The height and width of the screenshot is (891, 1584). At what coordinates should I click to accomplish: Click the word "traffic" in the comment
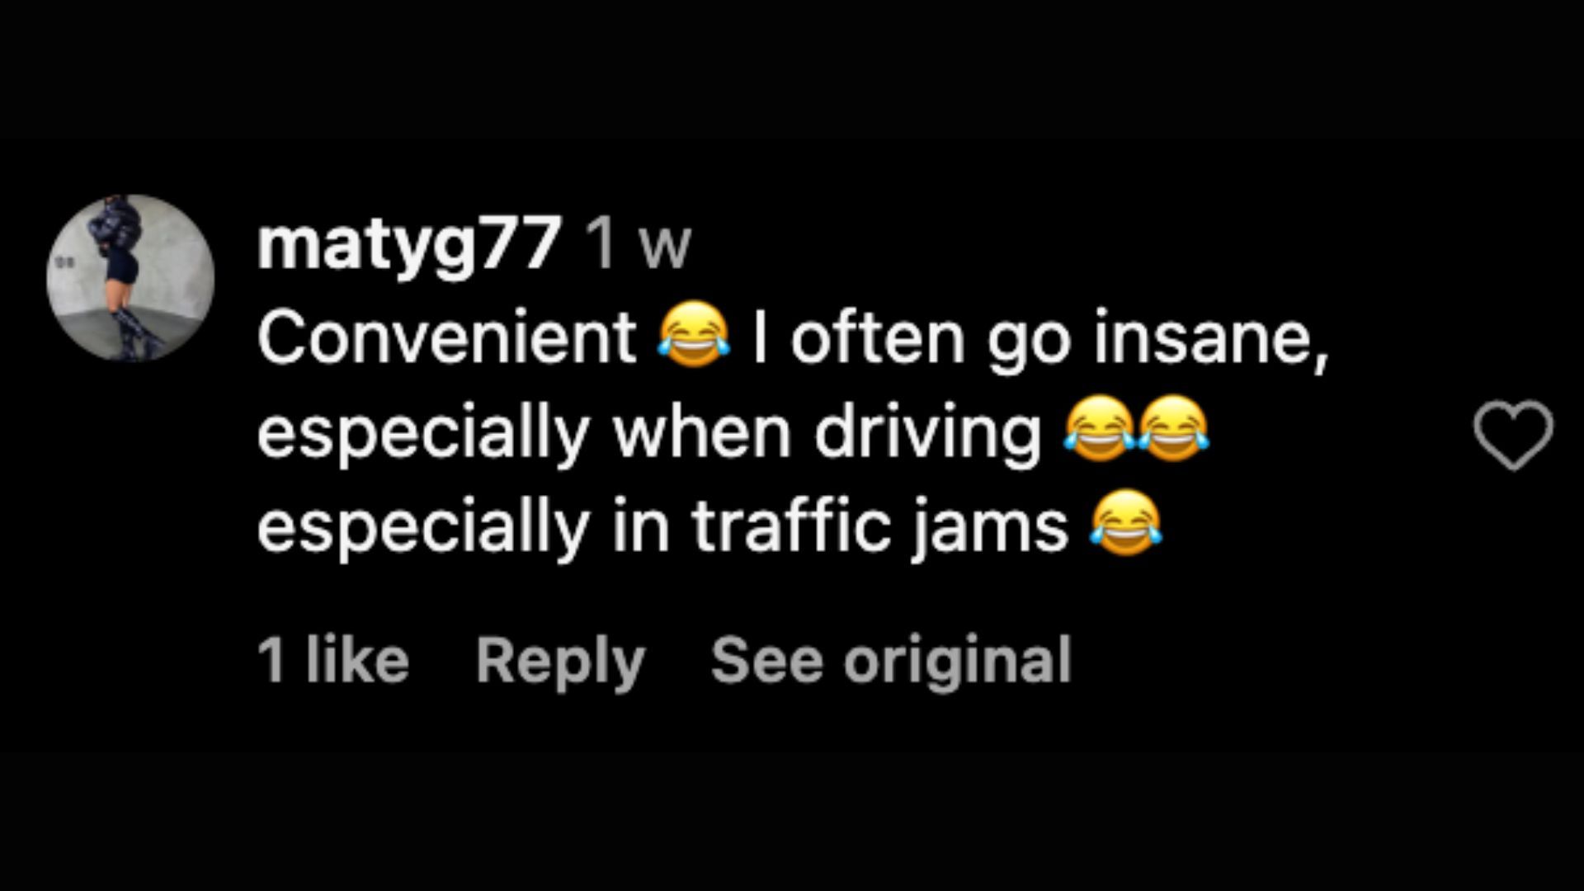pos(792,525)
